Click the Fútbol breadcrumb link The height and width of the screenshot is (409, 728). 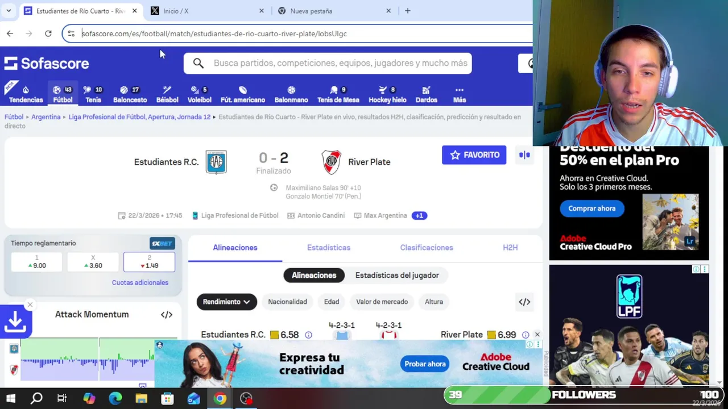tap(14, 117)
